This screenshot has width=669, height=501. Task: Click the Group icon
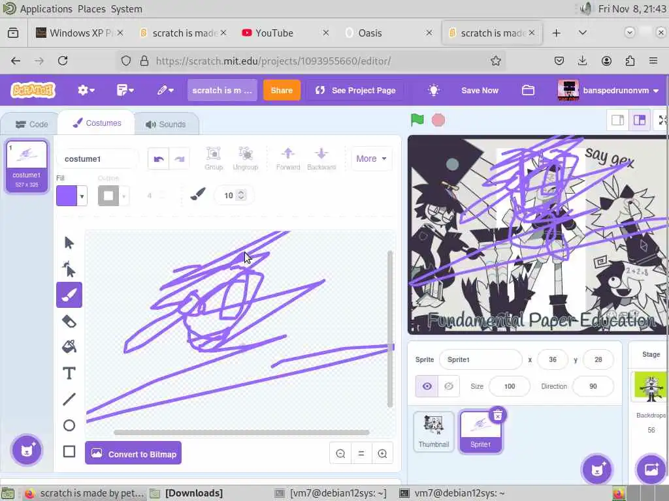click(214, 159)
